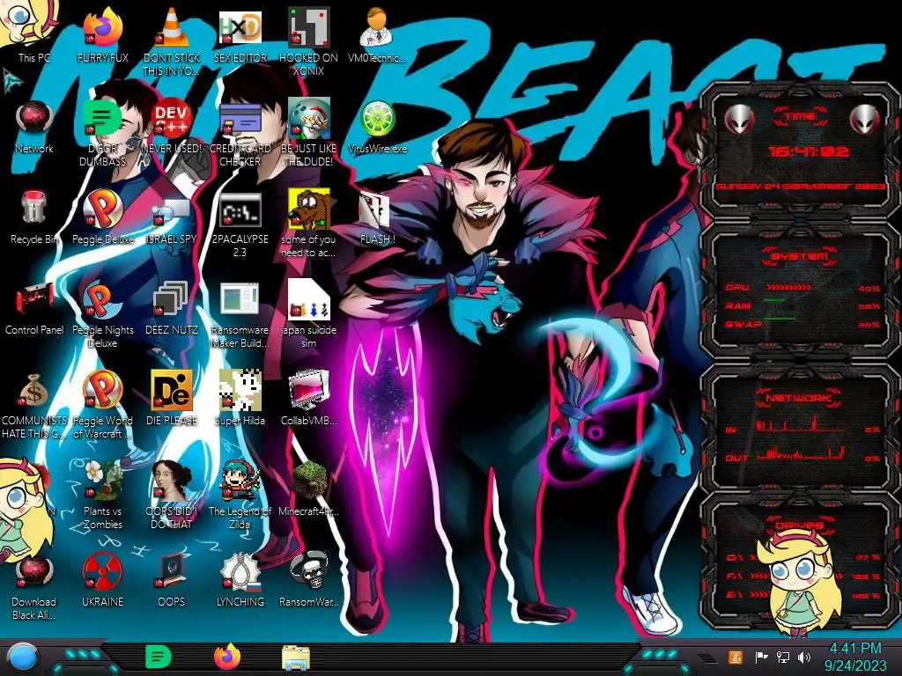Viewport: 902px width, 676px height.
Task: Open the green chat app on taskbar
Action: 159,657
